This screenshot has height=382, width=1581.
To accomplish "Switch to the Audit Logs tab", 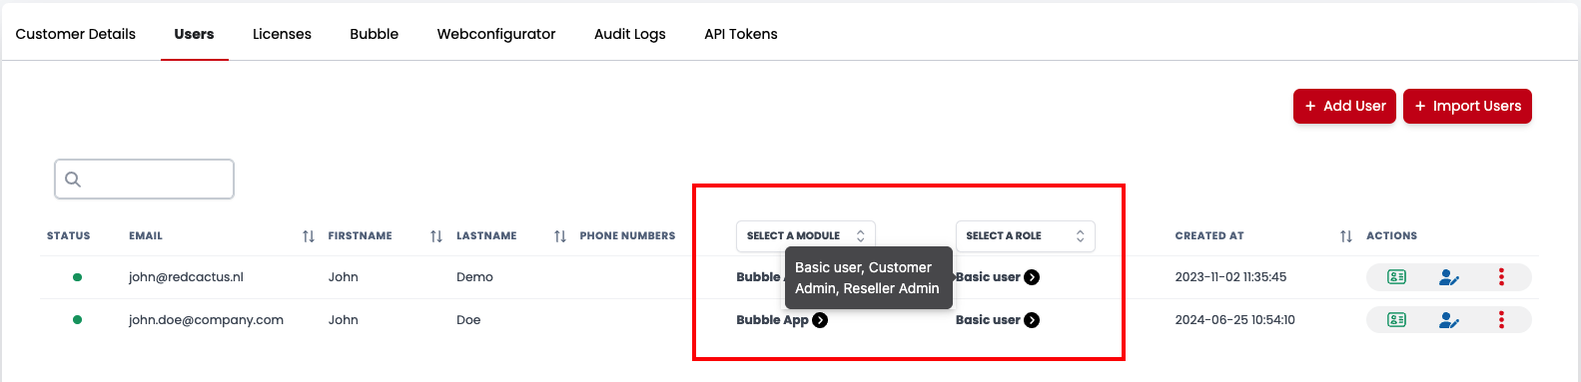I will tap(630, 34).
